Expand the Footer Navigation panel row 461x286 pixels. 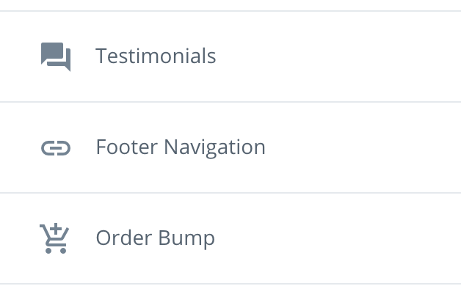pos(230,147)
